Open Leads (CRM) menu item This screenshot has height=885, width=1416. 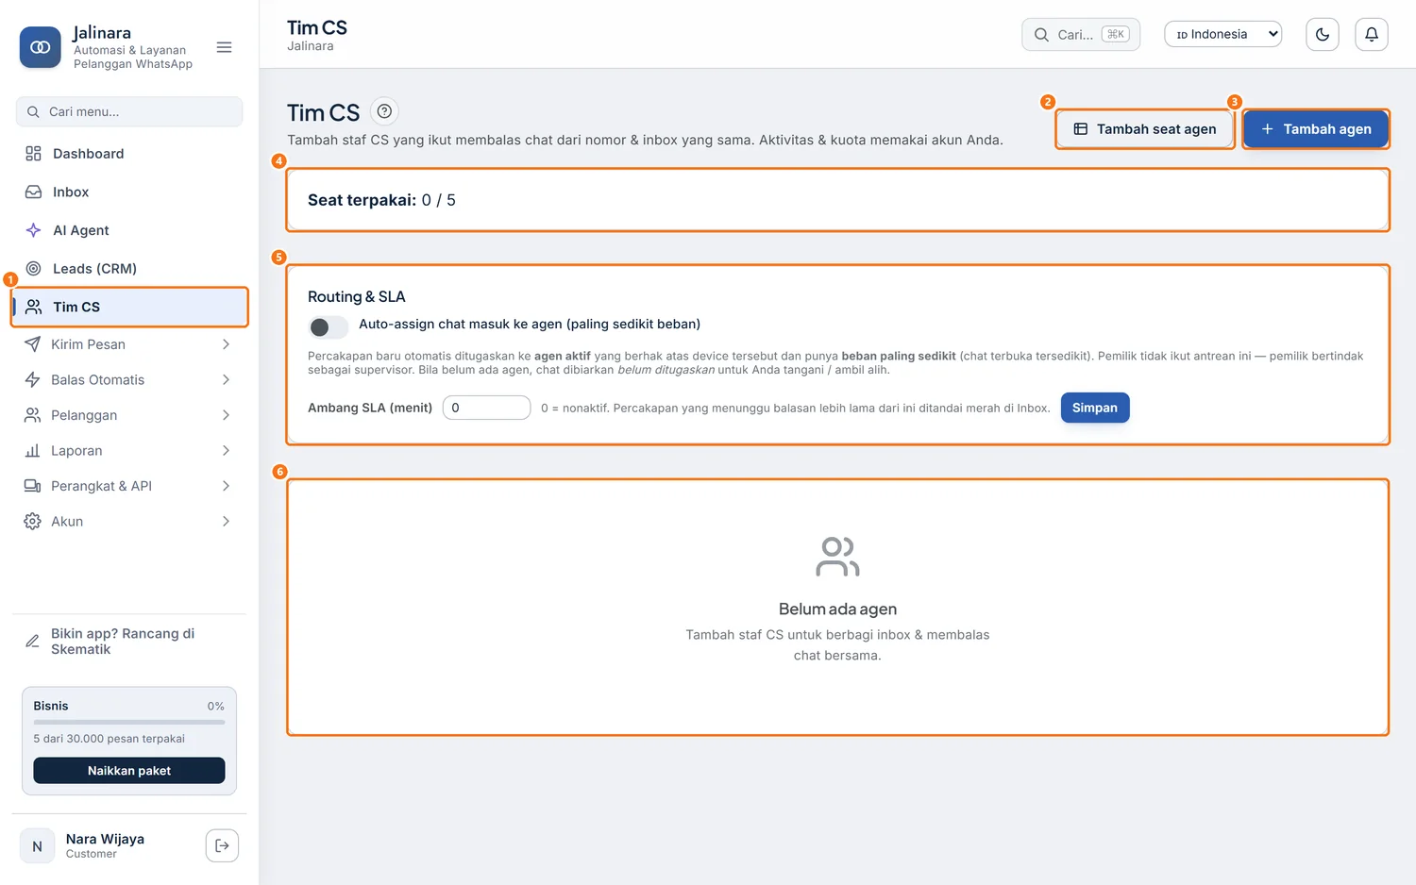(129, 269)
